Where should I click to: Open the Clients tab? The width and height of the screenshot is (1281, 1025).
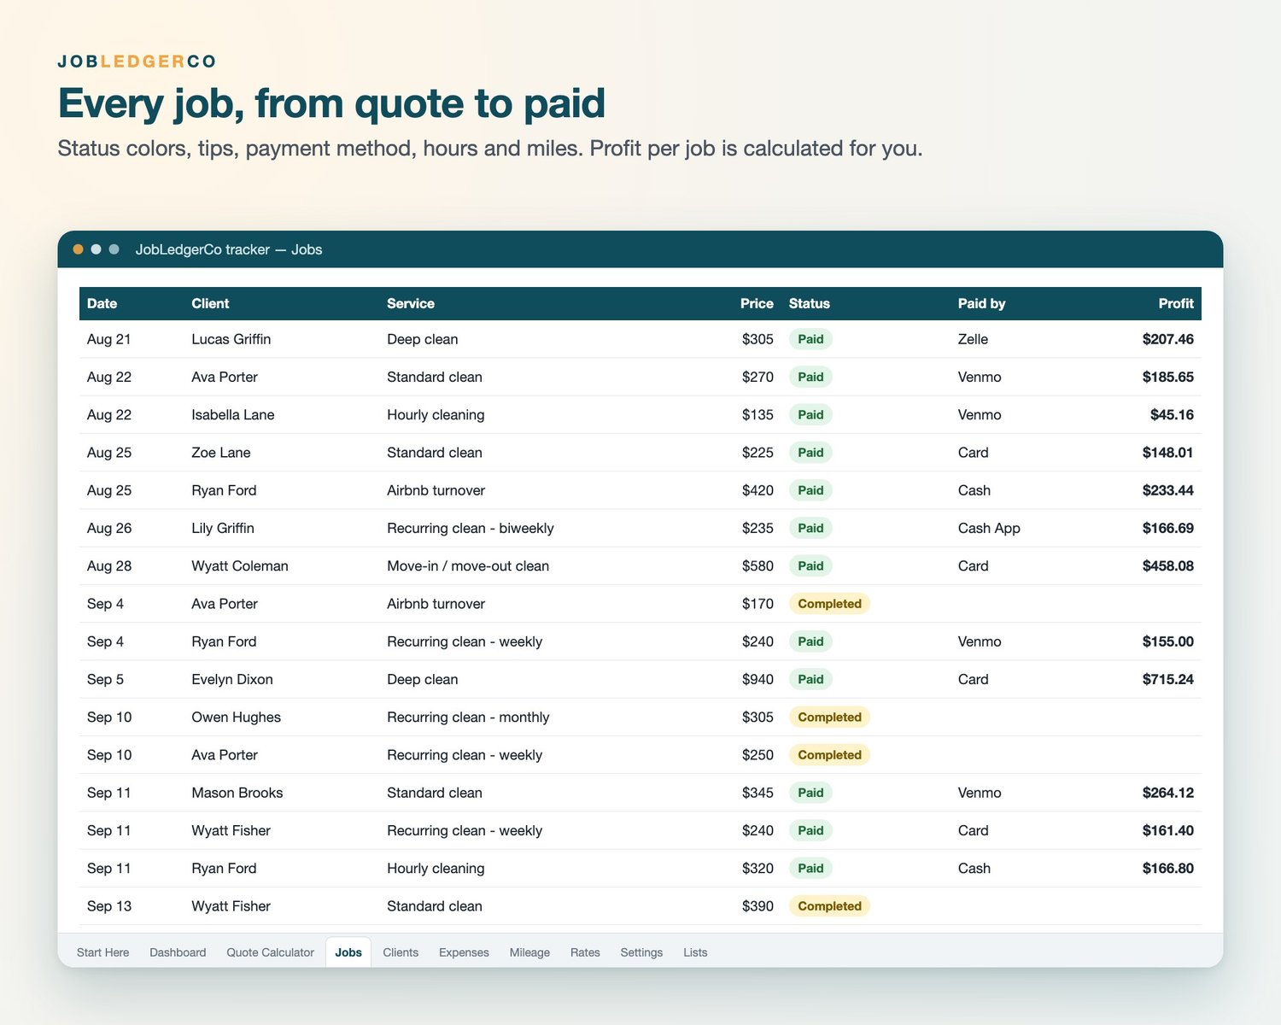tap(401, 952)
